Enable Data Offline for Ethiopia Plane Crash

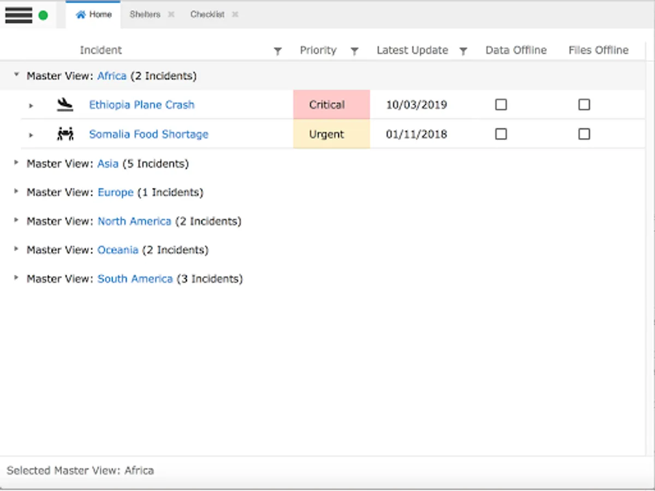tap(501, 104)
